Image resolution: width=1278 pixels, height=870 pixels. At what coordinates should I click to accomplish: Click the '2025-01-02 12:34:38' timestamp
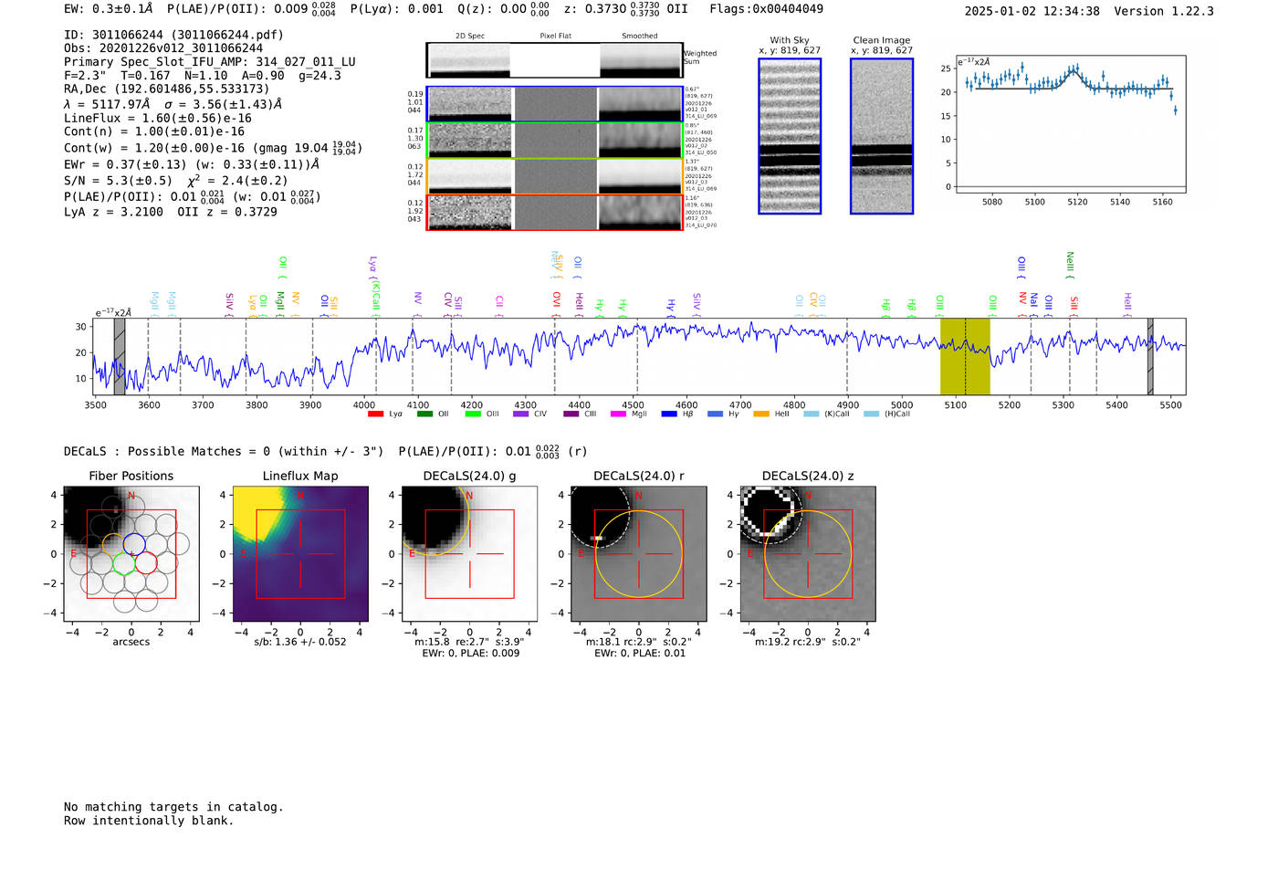[1032, 11]
